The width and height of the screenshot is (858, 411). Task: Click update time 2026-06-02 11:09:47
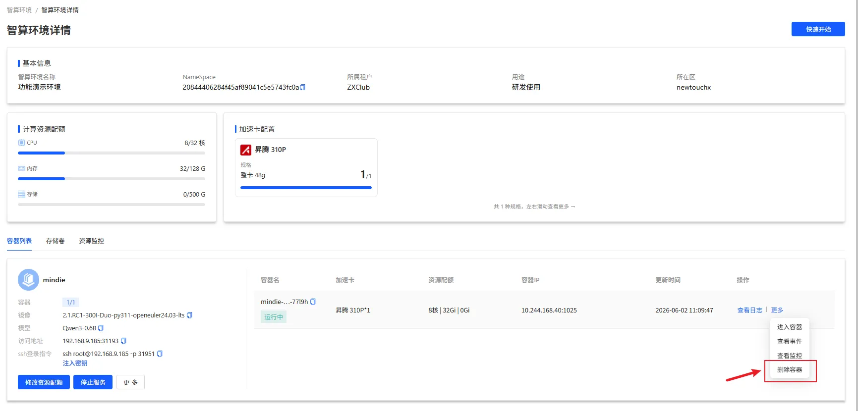[x=684, y=310]
